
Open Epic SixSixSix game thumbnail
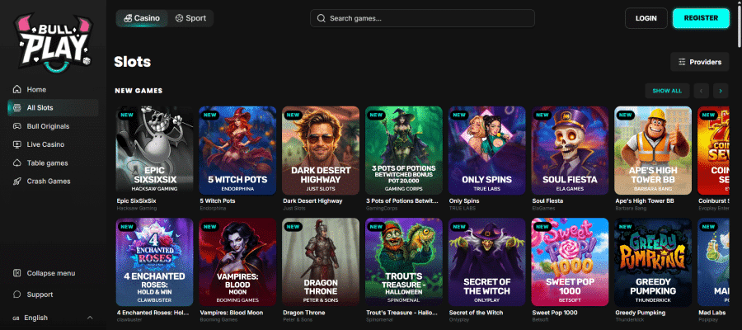coord(154,150)
